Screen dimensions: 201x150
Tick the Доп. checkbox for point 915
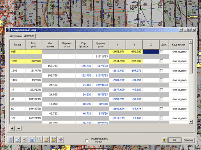pos(161,52)
